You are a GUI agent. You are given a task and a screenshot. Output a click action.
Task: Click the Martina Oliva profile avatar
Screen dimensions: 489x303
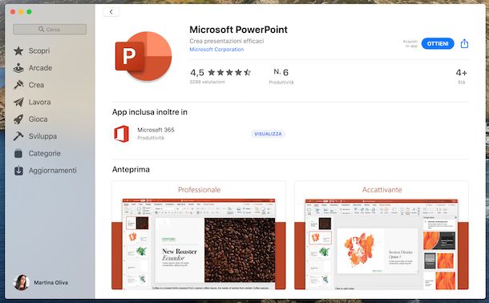tap(21, 282)
